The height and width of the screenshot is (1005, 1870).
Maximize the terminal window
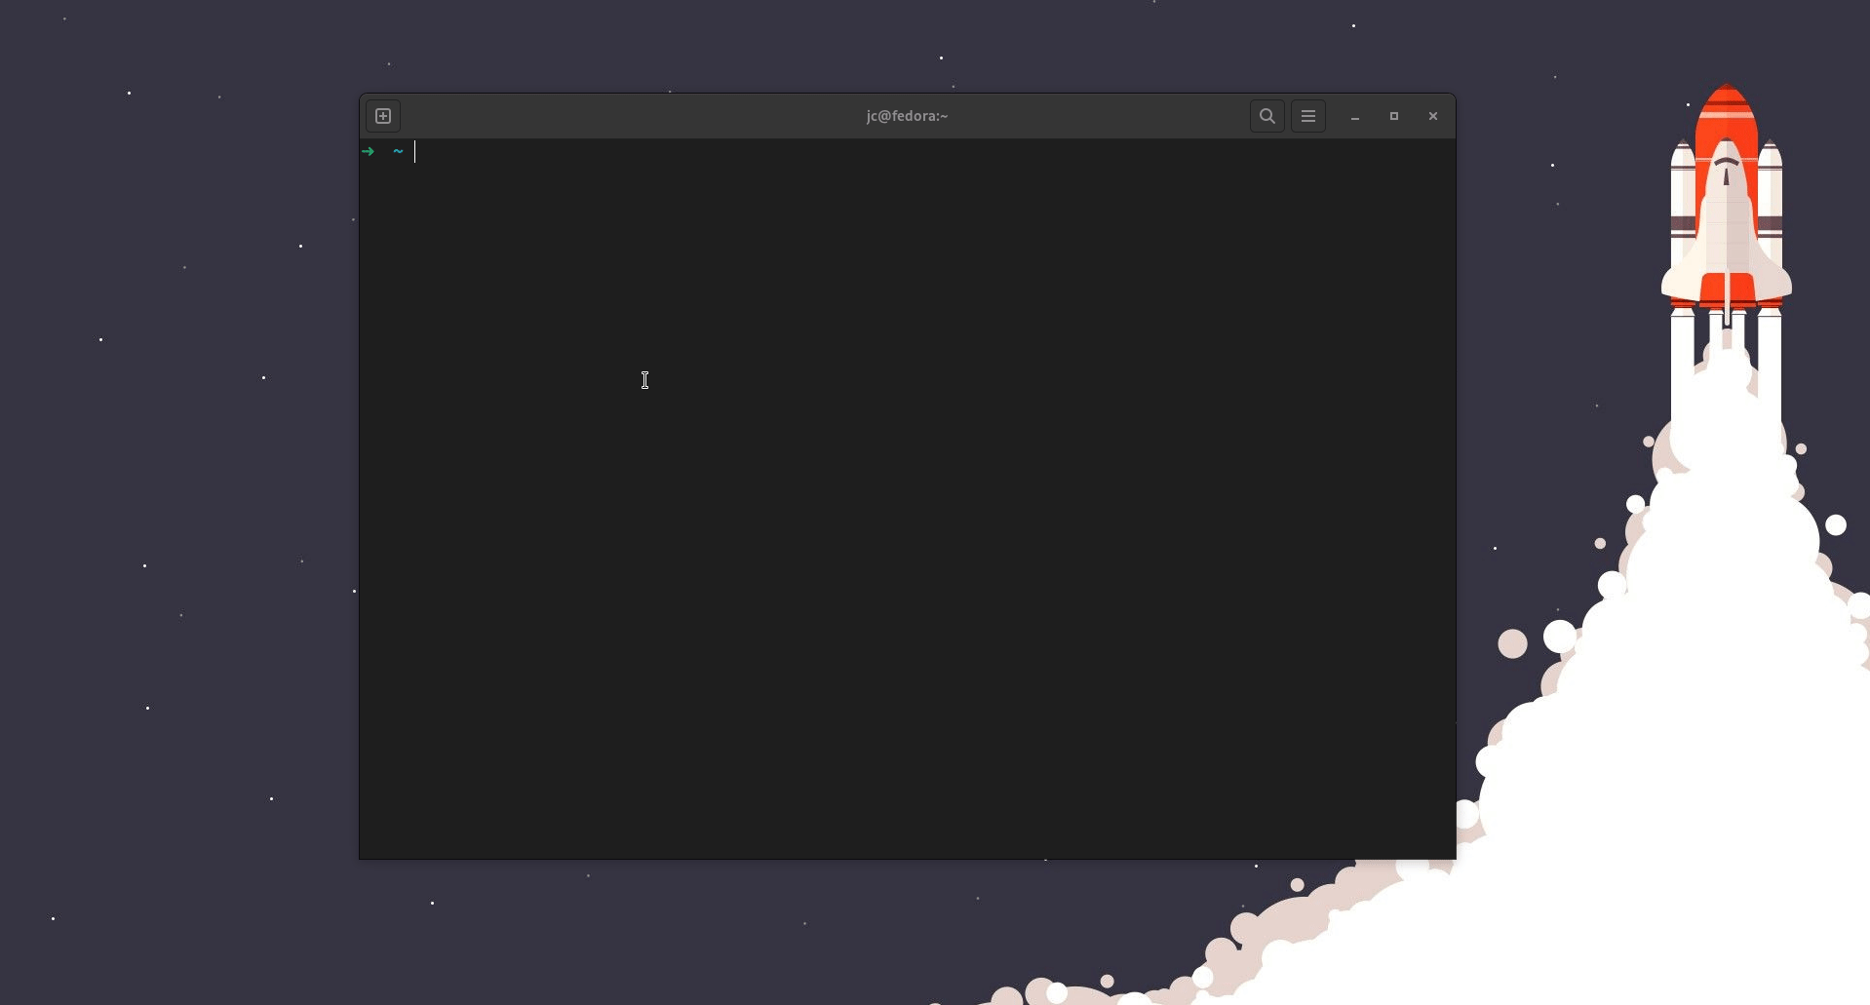(1394, 116)
